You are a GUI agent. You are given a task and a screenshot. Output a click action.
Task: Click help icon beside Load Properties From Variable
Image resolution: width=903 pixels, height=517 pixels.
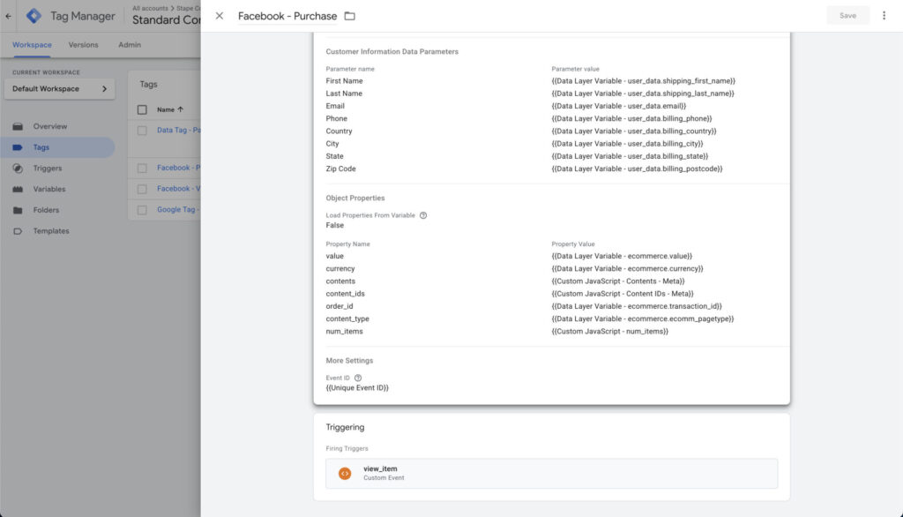click(x=423, y=215)
